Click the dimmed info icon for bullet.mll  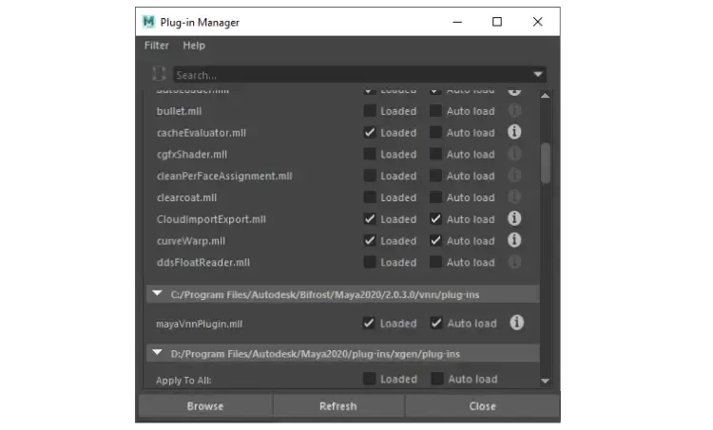514,110
